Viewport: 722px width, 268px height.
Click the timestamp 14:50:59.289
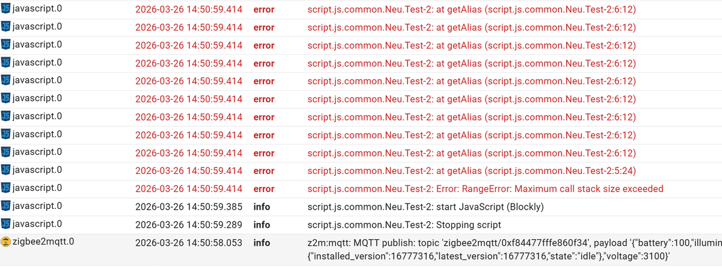click(189, 225)
